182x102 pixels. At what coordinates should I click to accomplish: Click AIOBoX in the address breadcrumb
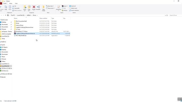coord(29,15)
